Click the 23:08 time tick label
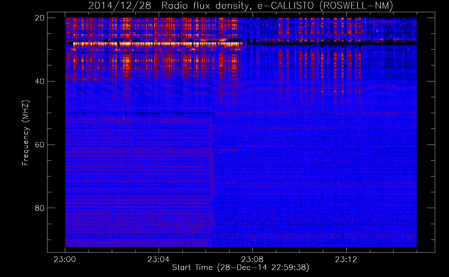The width and height of the screenshot is (449, 277). (x=252, y=260)
